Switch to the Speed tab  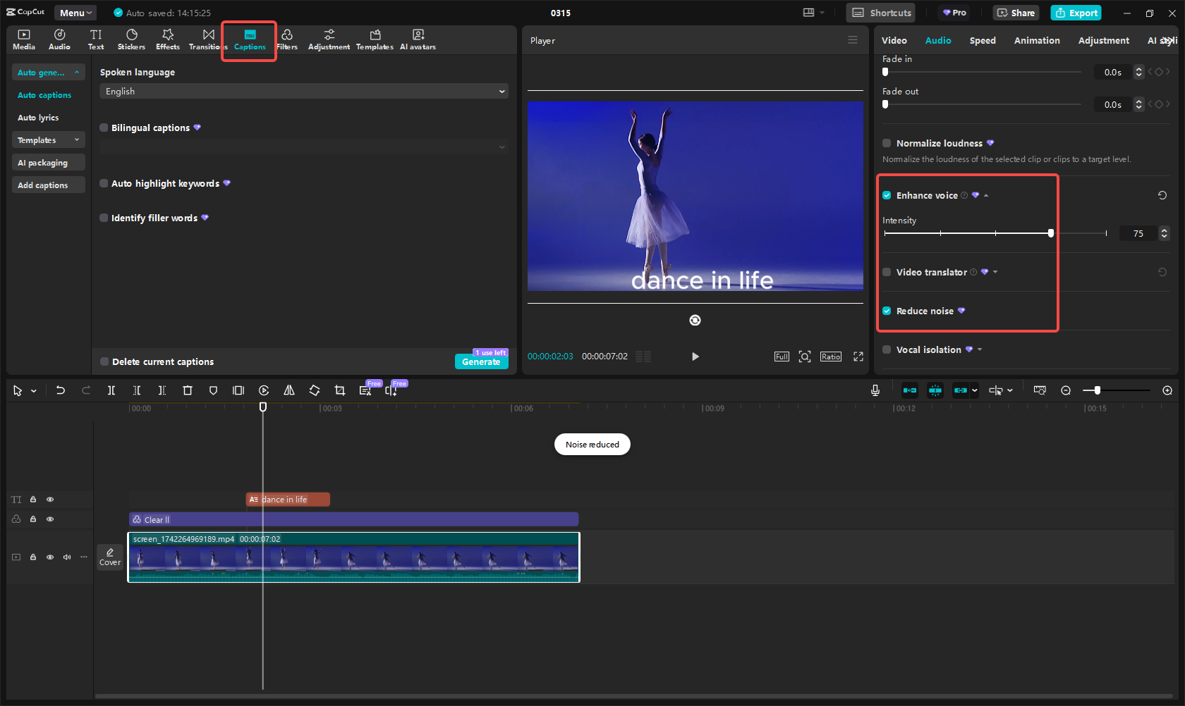click(982, 40)
